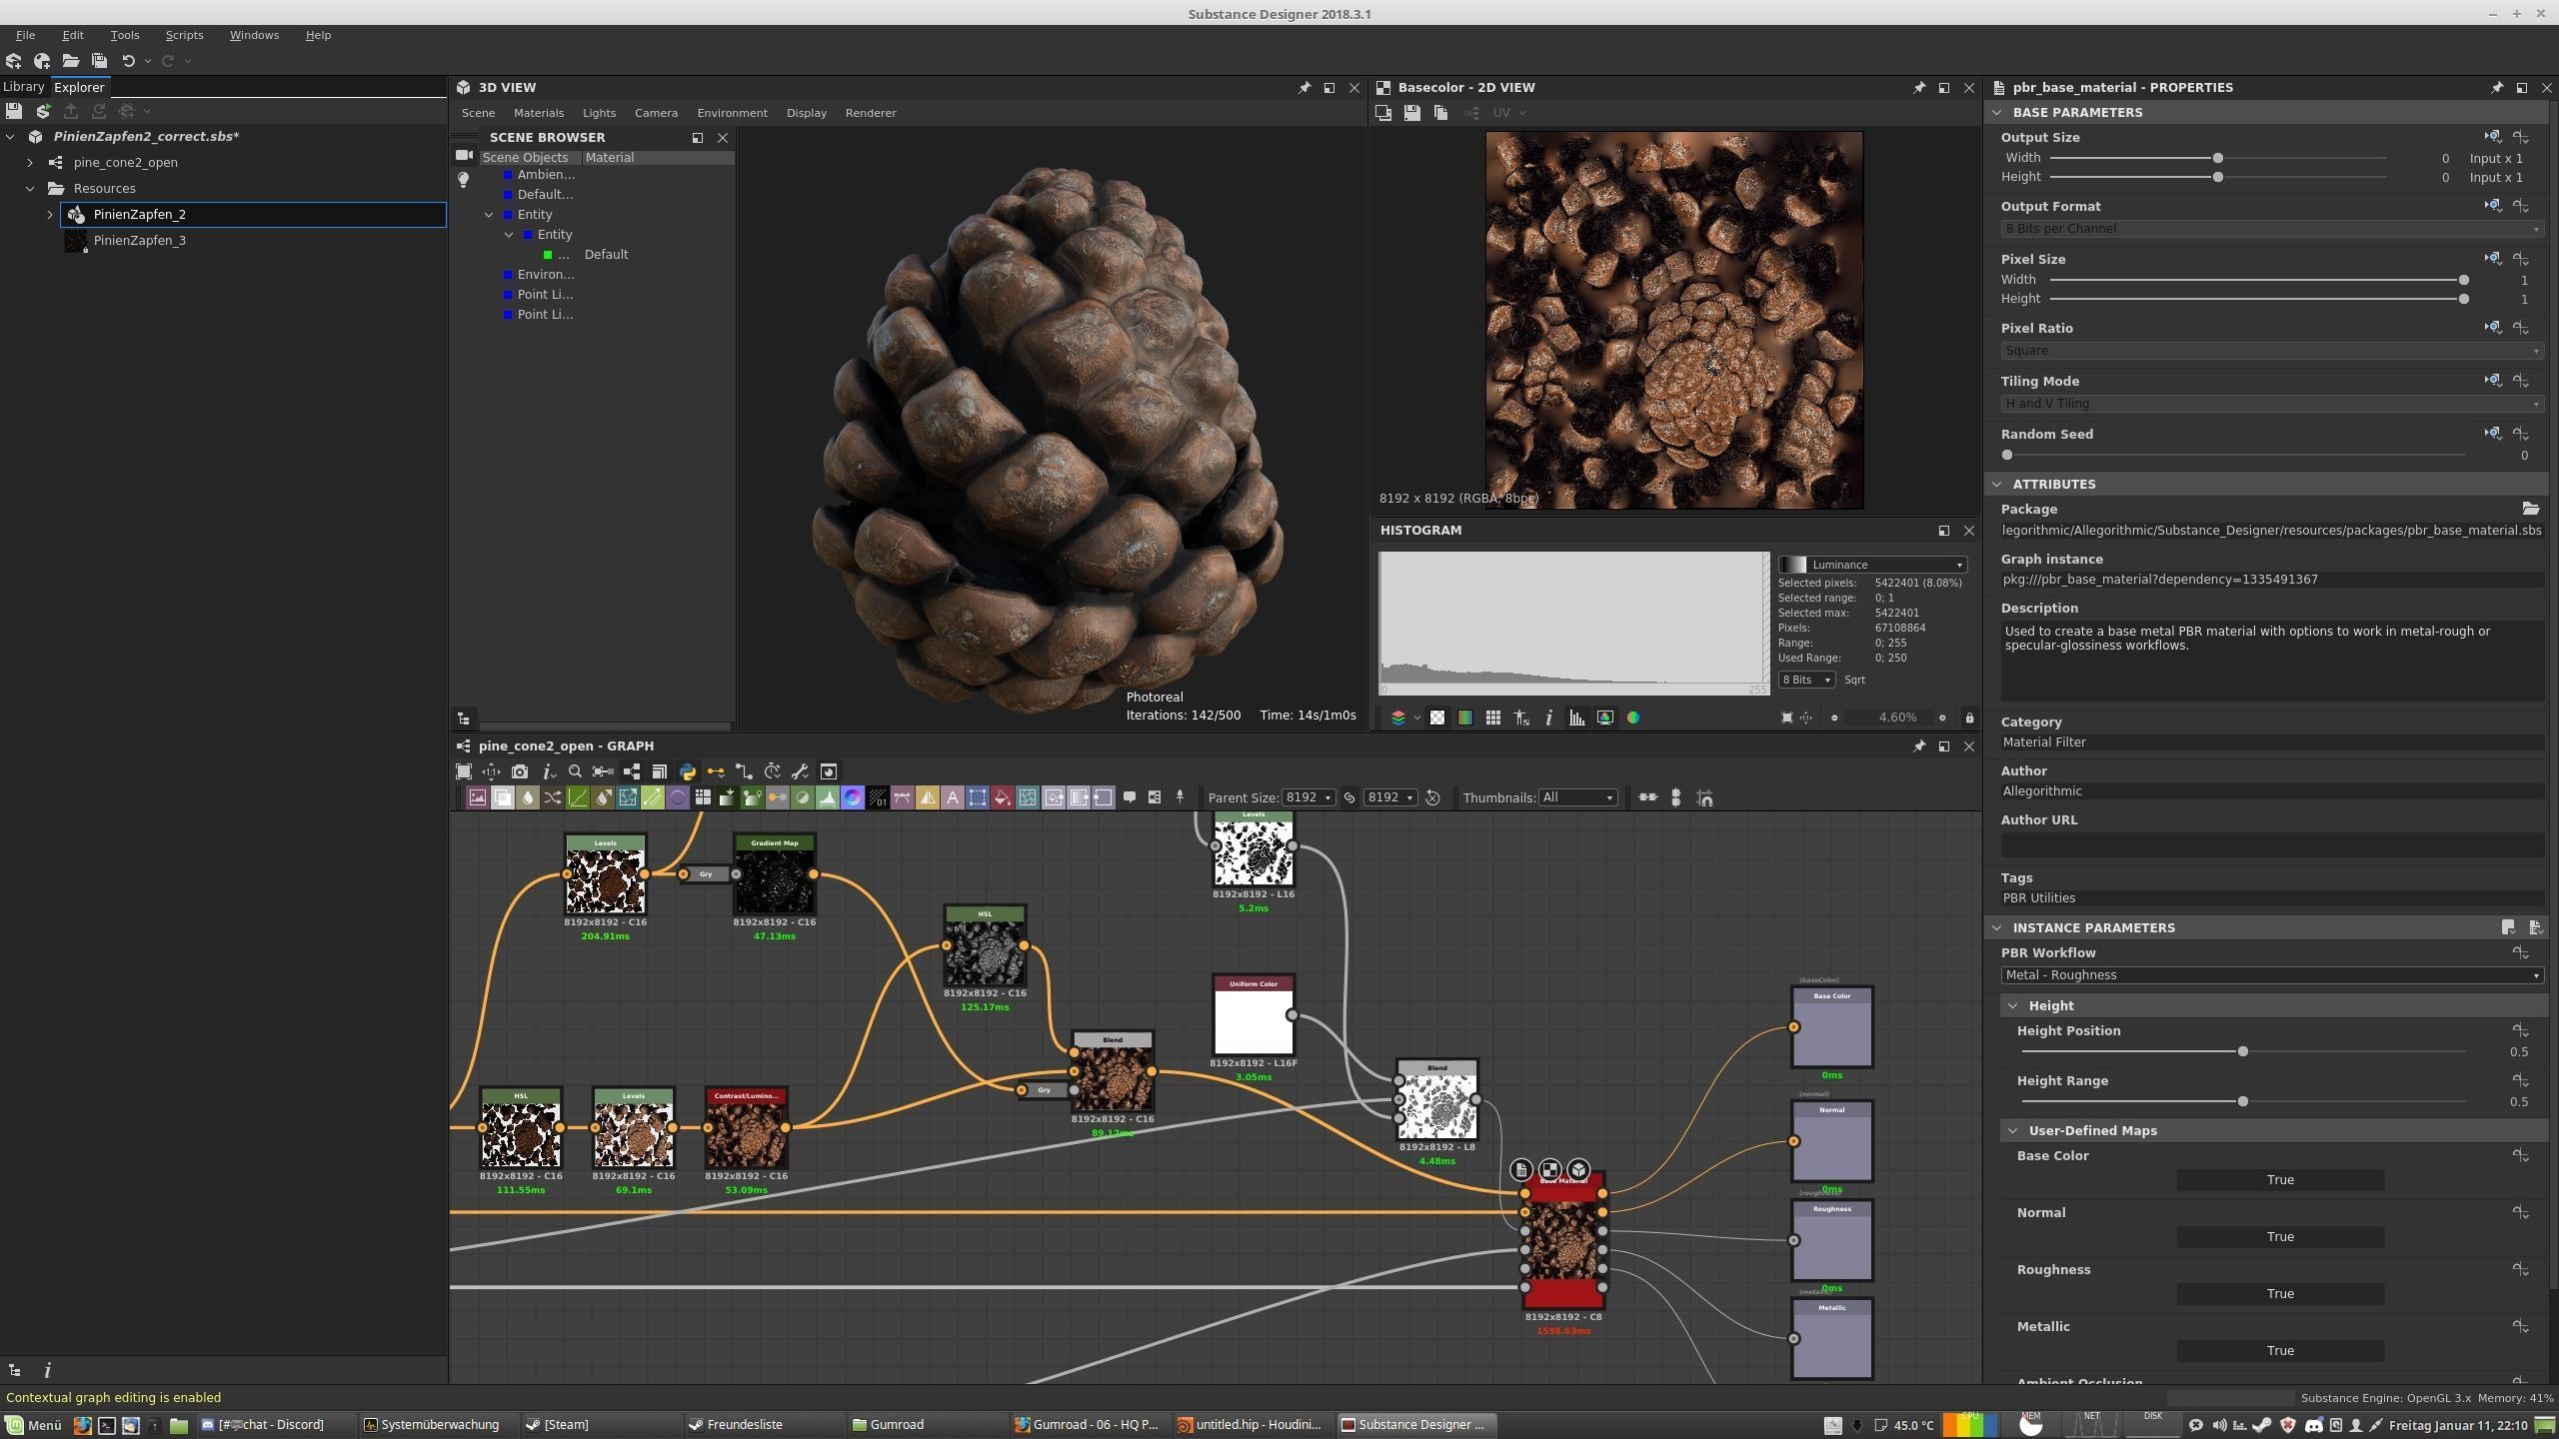2559x1439 pixels.
Task: Open the Parent Size width dropdown
Action: tap(1308, 797)
